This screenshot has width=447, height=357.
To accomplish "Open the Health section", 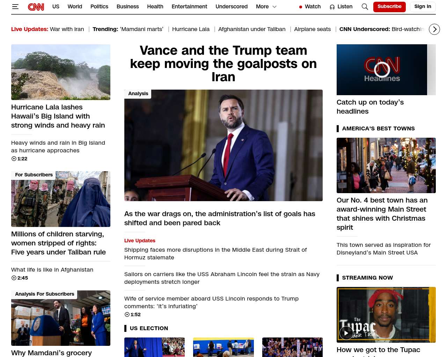I will click(x=155, y=7).
